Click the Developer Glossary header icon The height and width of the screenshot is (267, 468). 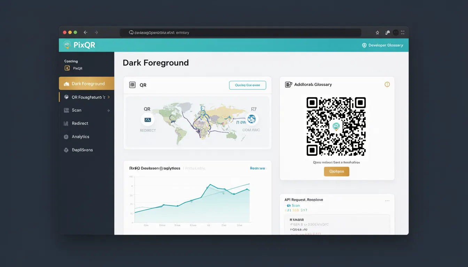point(364,45)
